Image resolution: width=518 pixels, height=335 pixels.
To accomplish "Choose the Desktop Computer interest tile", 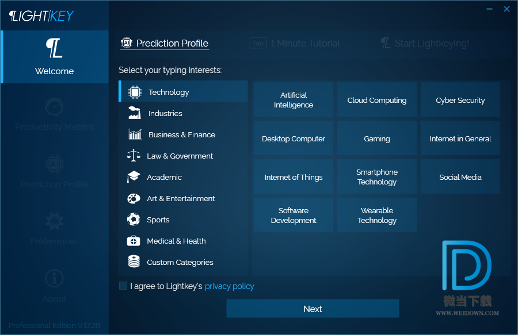I will 294,138.
